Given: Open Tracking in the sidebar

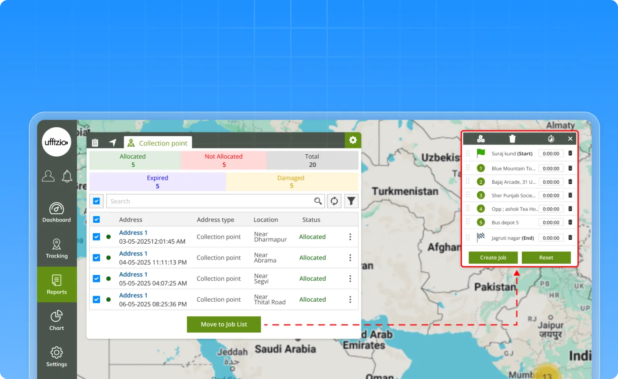Looking at the screenshot, I should point(57,249).
